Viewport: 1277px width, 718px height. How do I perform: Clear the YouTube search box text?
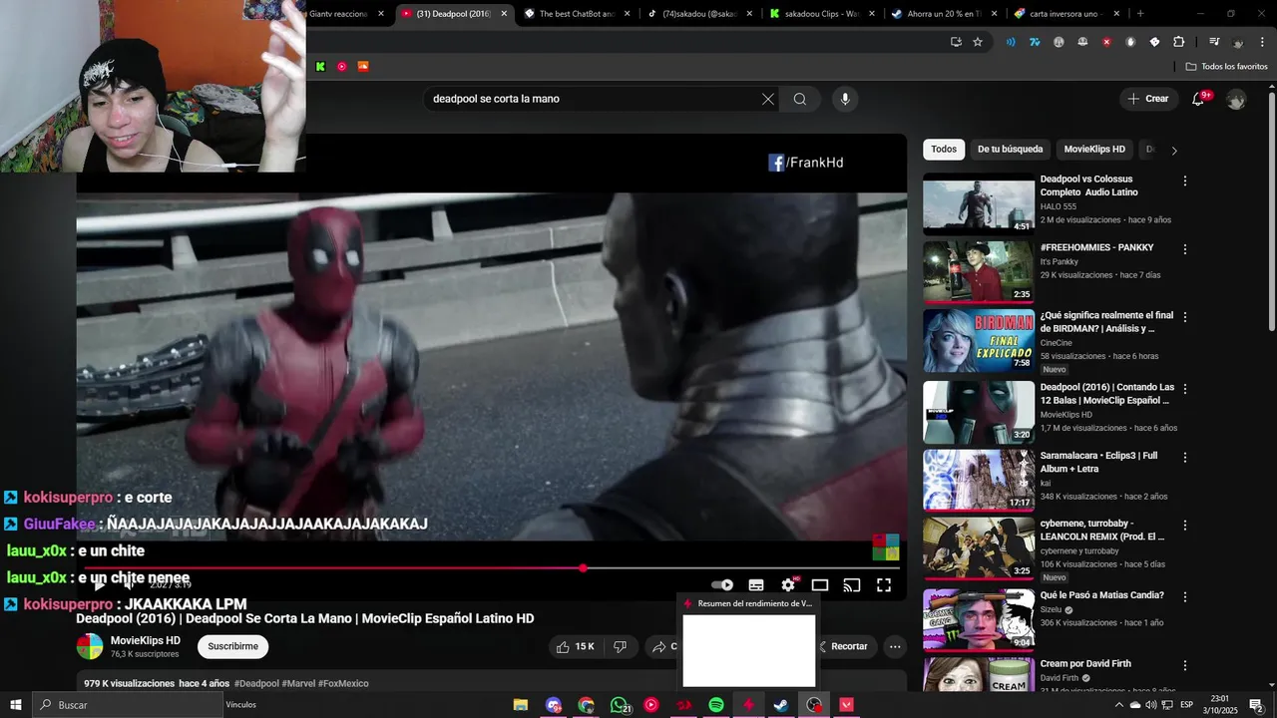coord(767,99)
